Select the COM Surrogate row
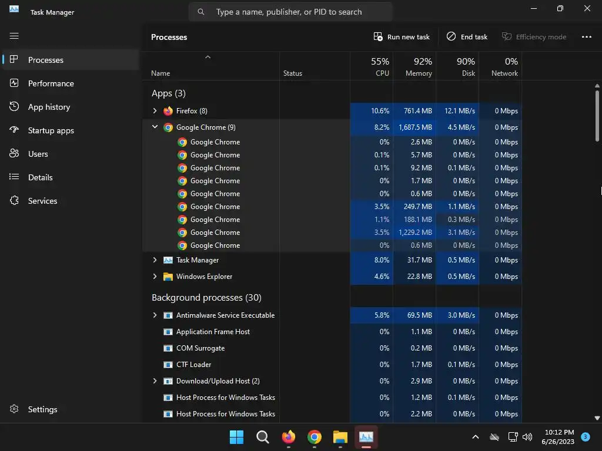Screen dimensions: 602x451 pos(332,348)
